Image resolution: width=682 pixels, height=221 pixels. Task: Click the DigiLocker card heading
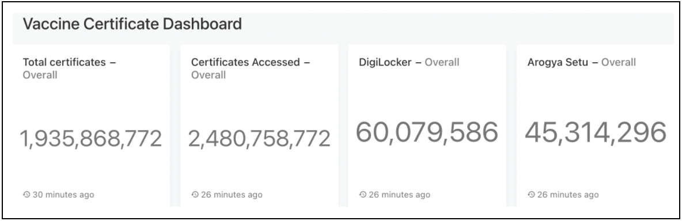[385, 62]
